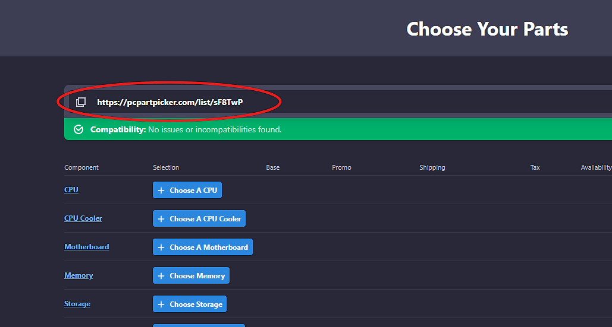
Task: Click the Choose A CPU button
Action: pyautogui.click(x=187, y=190)
